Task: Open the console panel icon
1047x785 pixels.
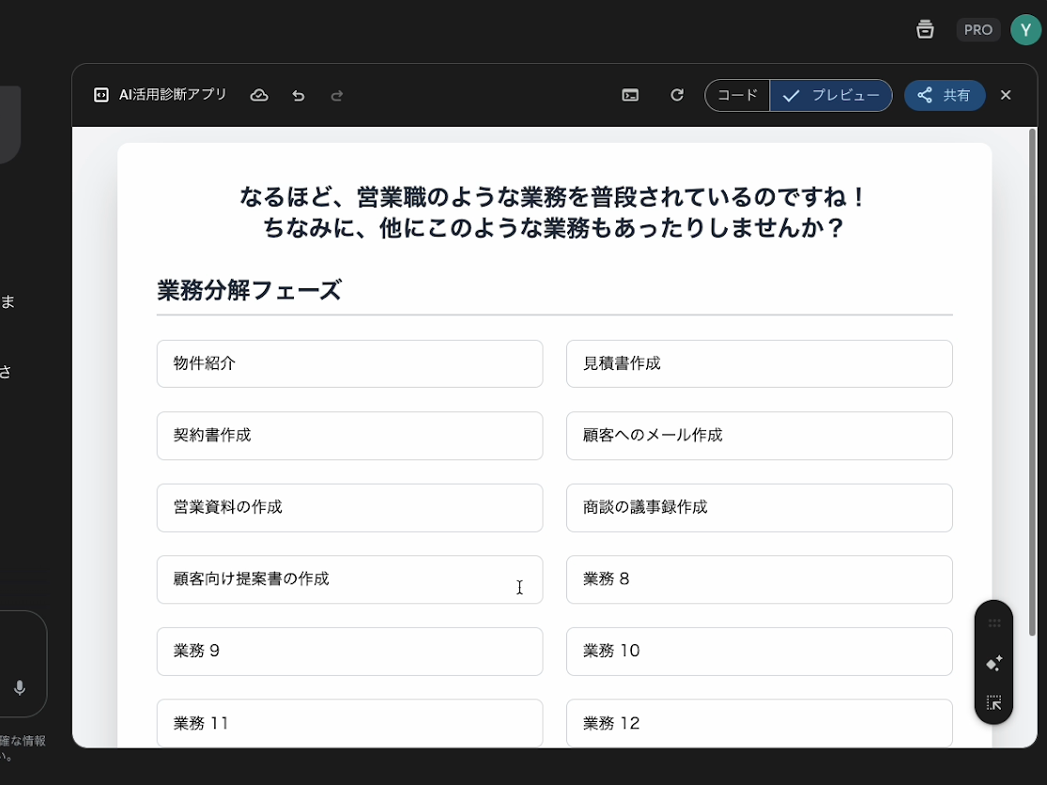Action: [x=630, y=96]
